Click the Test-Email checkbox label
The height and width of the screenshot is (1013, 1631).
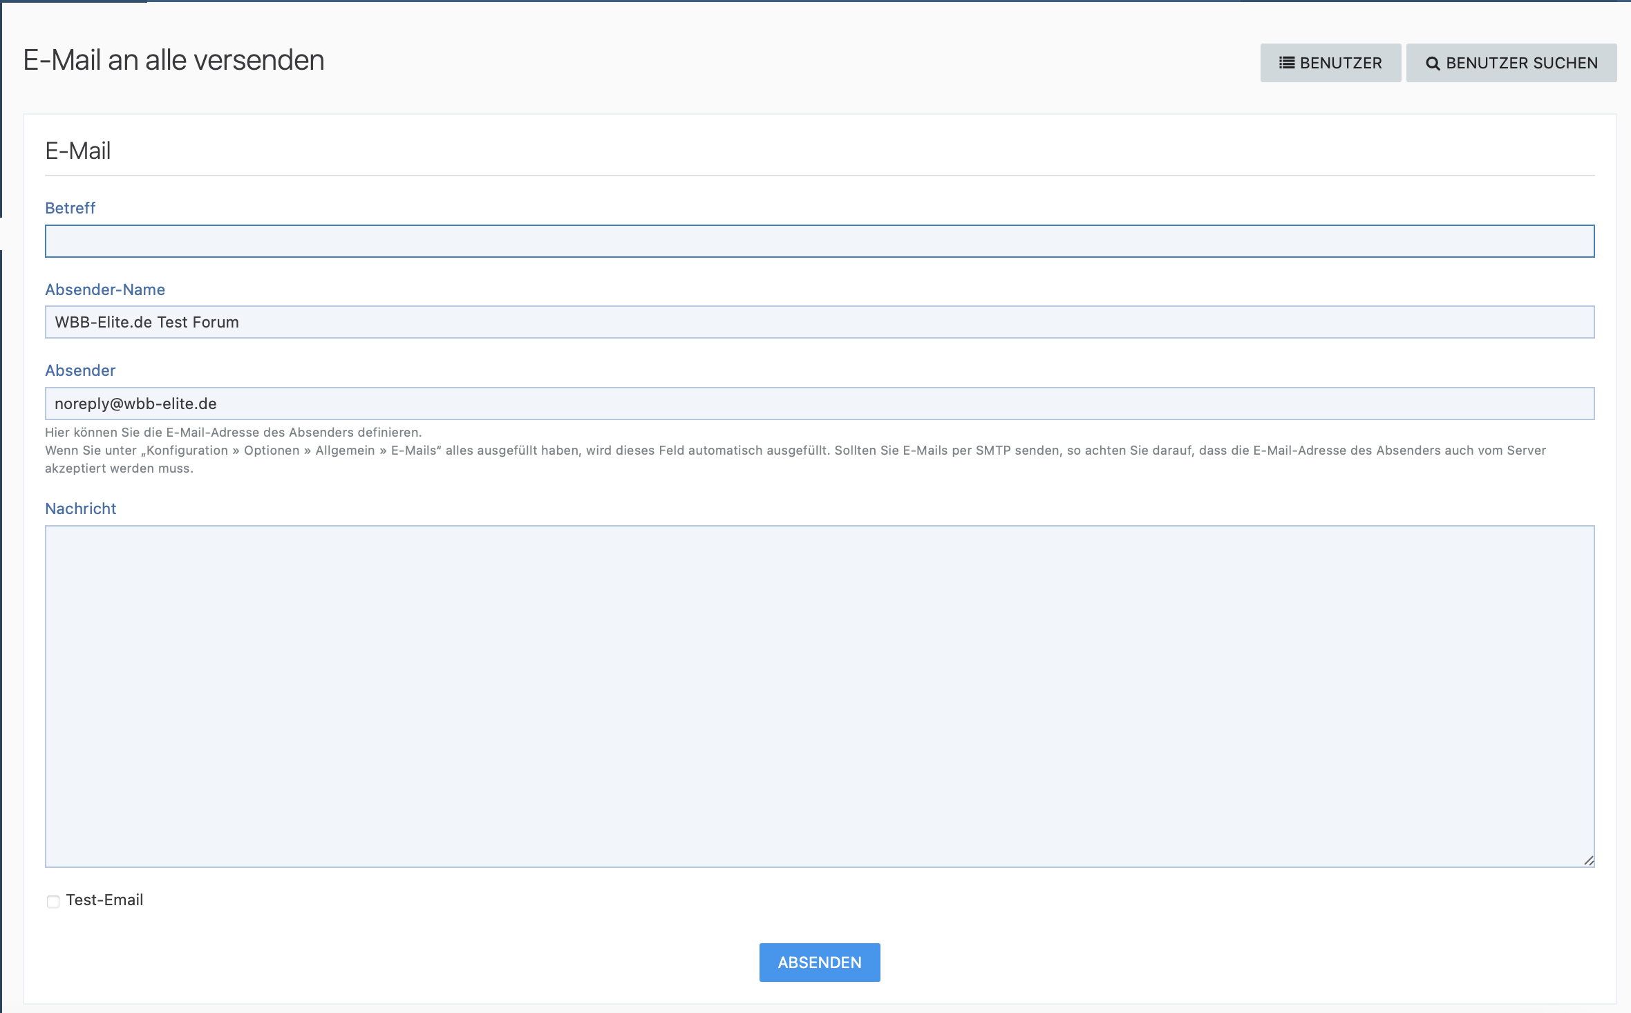(x=104, y=900)
